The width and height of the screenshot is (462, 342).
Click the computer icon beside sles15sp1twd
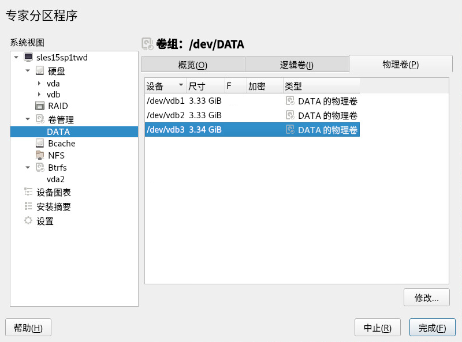28,57
